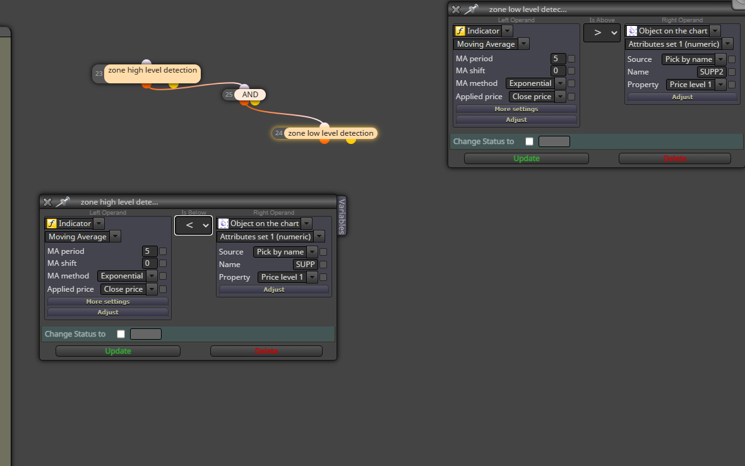This screenshot has height=466, width=745.
Task: Edit MA period field in high level panel
Action: pos(149,251)
